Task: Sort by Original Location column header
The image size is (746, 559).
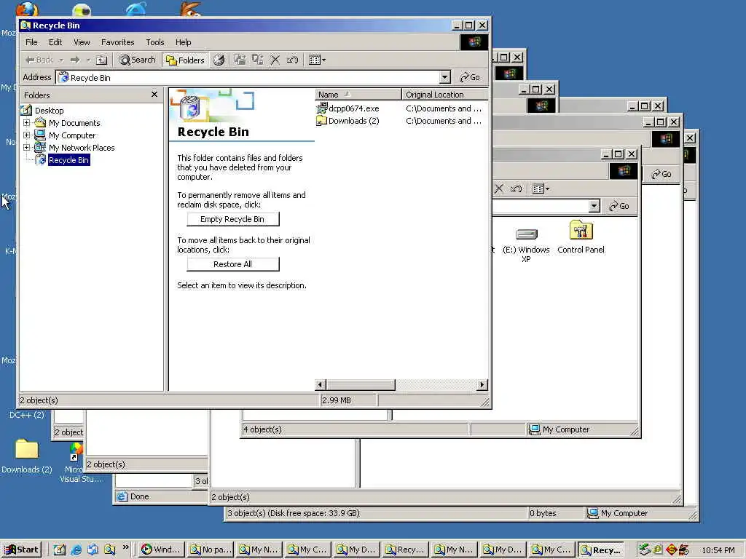Action: (445, 95)
